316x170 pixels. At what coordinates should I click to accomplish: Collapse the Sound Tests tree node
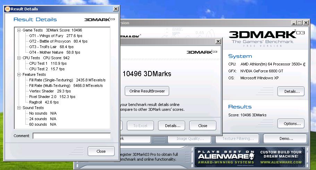point(19,108)
